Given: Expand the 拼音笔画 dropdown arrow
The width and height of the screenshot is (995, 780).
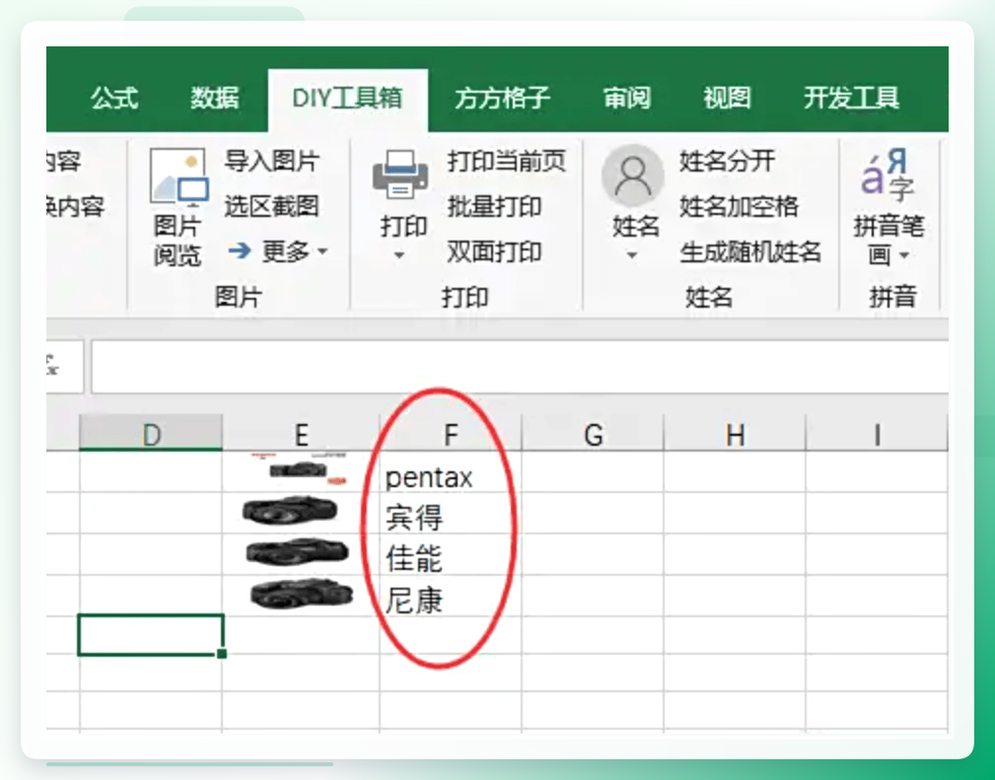Looking at the screenshot, I should 905,255.
